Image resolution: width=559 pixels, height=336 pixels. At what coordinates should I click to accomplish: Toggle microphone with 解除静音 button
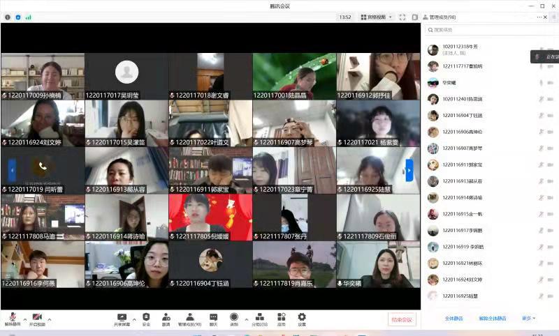point(13,319)
